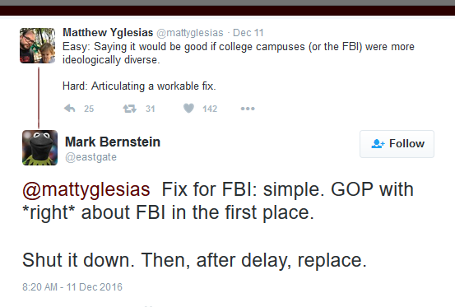Open the three-dots more options menu

(x=248, y=109)
